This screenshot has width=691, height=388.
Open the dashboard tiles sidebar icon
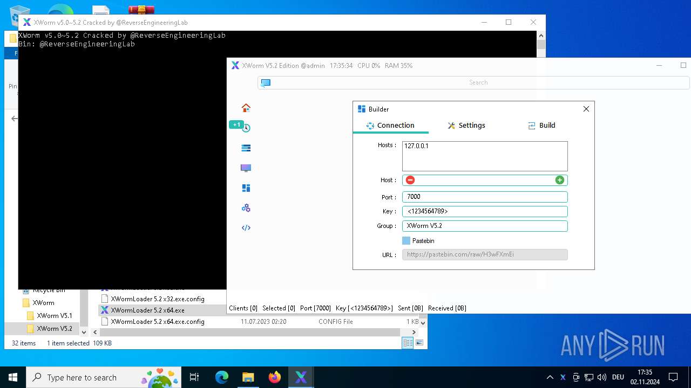246,188
